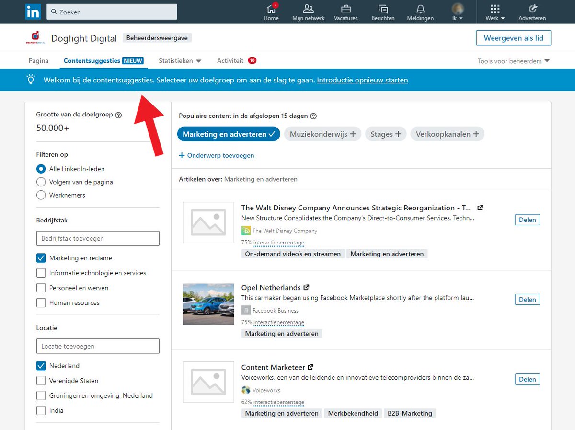This screenshot has width=575, height=430.
Task: Check Human resources checkbox
Action: coord(41,303)
